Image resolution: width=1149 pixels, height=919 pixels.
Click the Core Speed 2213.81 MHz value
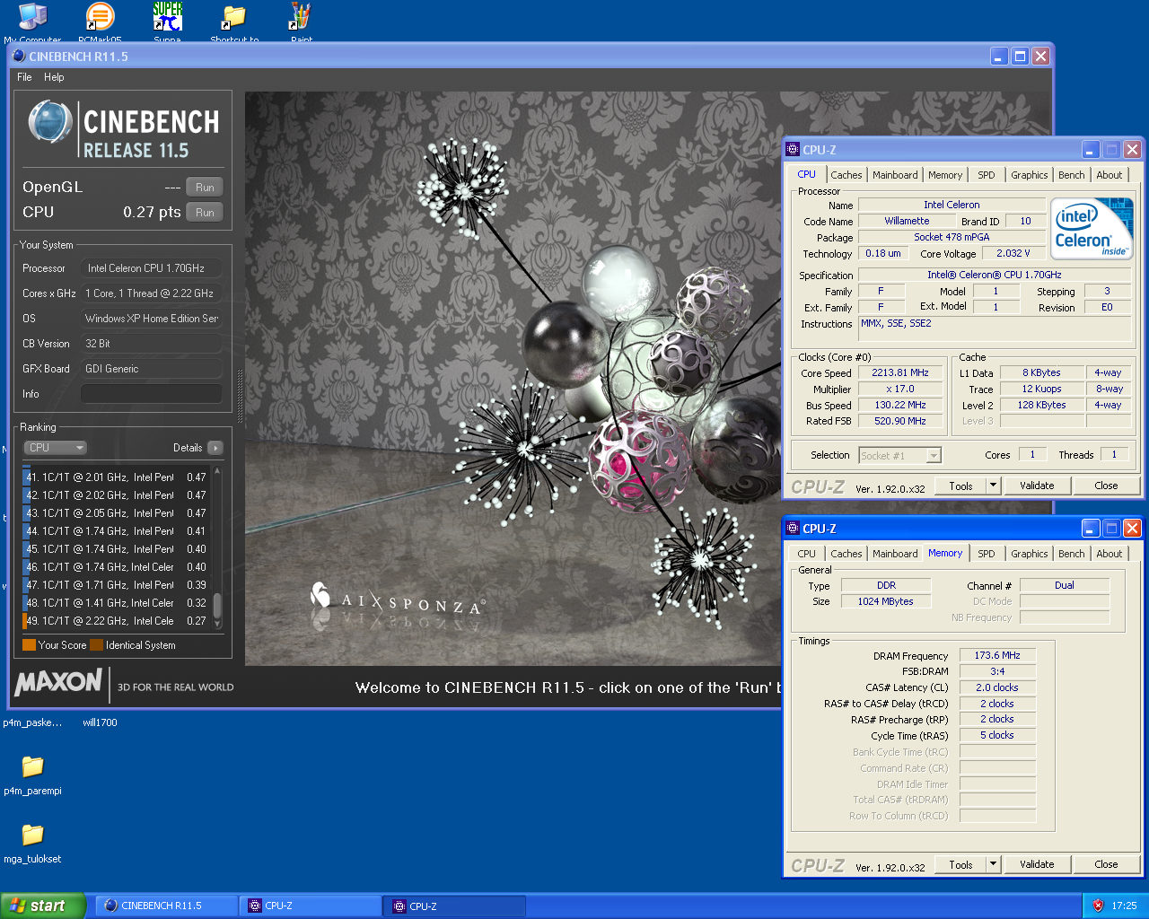tap(900, 372)
